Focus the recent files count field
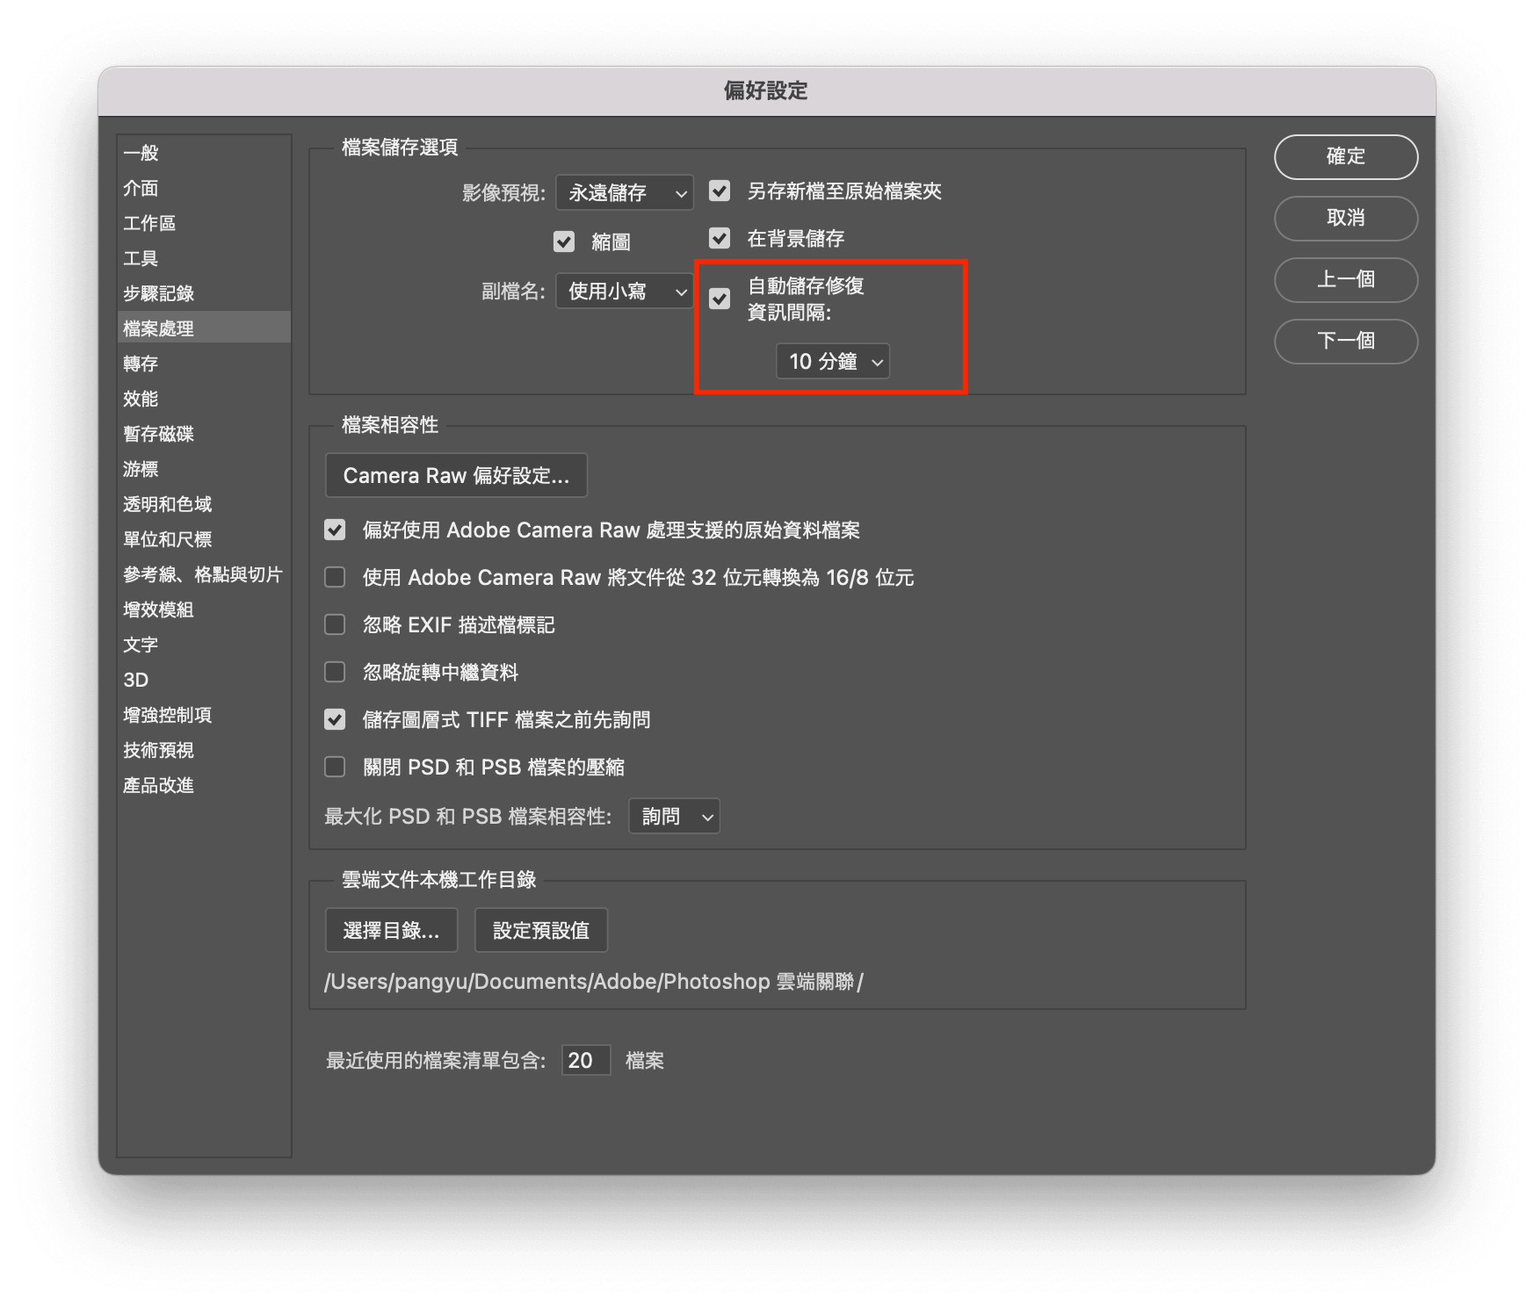This screenshot has width=1534, height=1305. (x=586, y=1060)
